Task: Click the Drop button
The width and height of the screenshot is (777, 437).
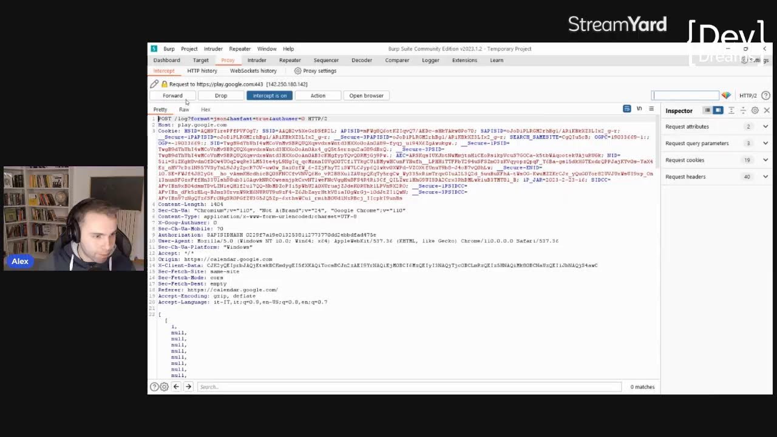Action: 221,95
